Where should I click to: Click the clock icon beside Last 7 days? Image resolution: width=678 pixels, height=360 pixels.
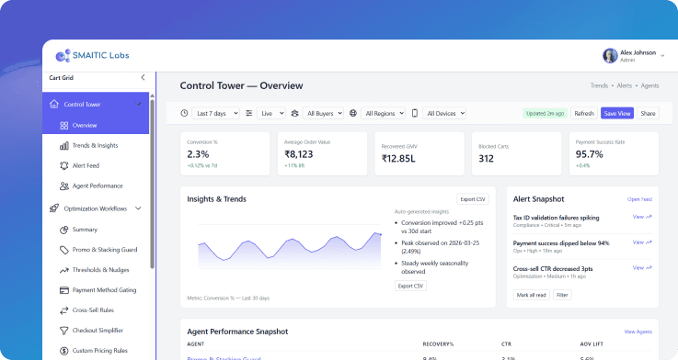184,113
